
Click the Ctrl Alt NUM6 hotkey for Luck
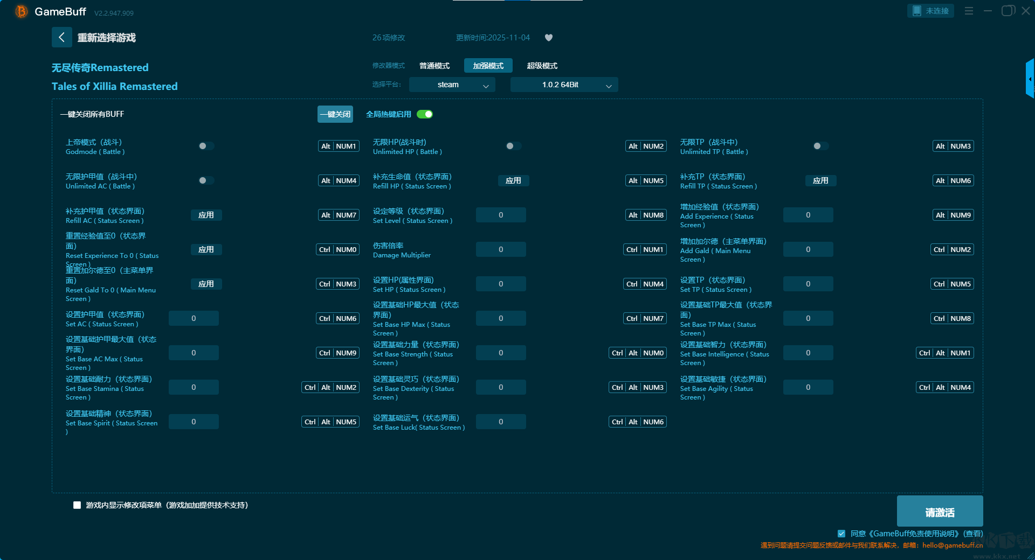tap(638, 422)
